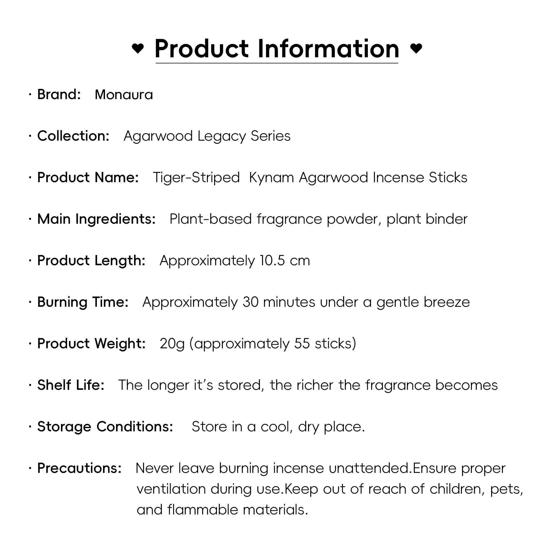The width and height of the screenshot is (554, 554).
Task: Click the Approximately 10.5 cm value
Action: (x=235, y=261)
